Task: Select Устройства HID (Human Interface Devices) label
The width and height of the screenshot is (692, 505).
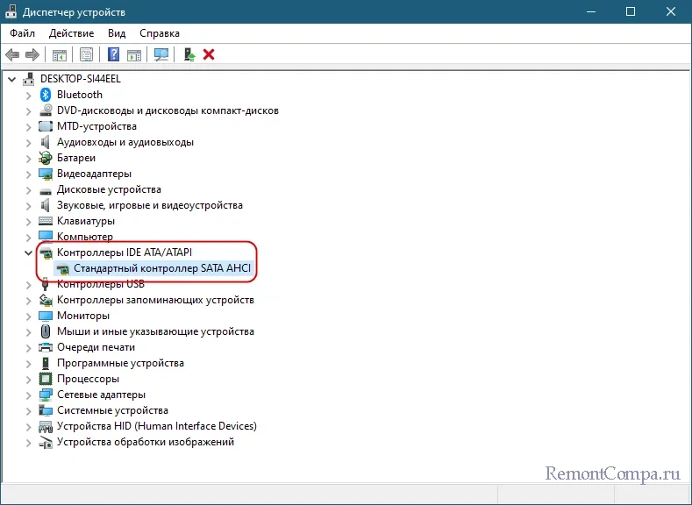Action: click(157, 426)
